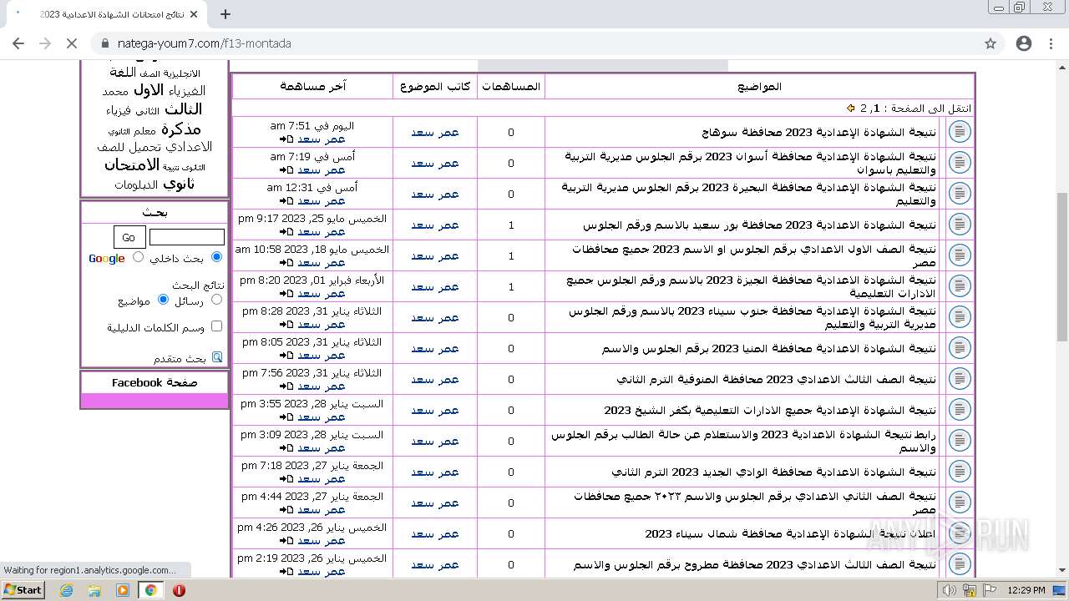Click the search text input field
The width and height of the screenshot is (1069, 601).
(x=187, y=237)
